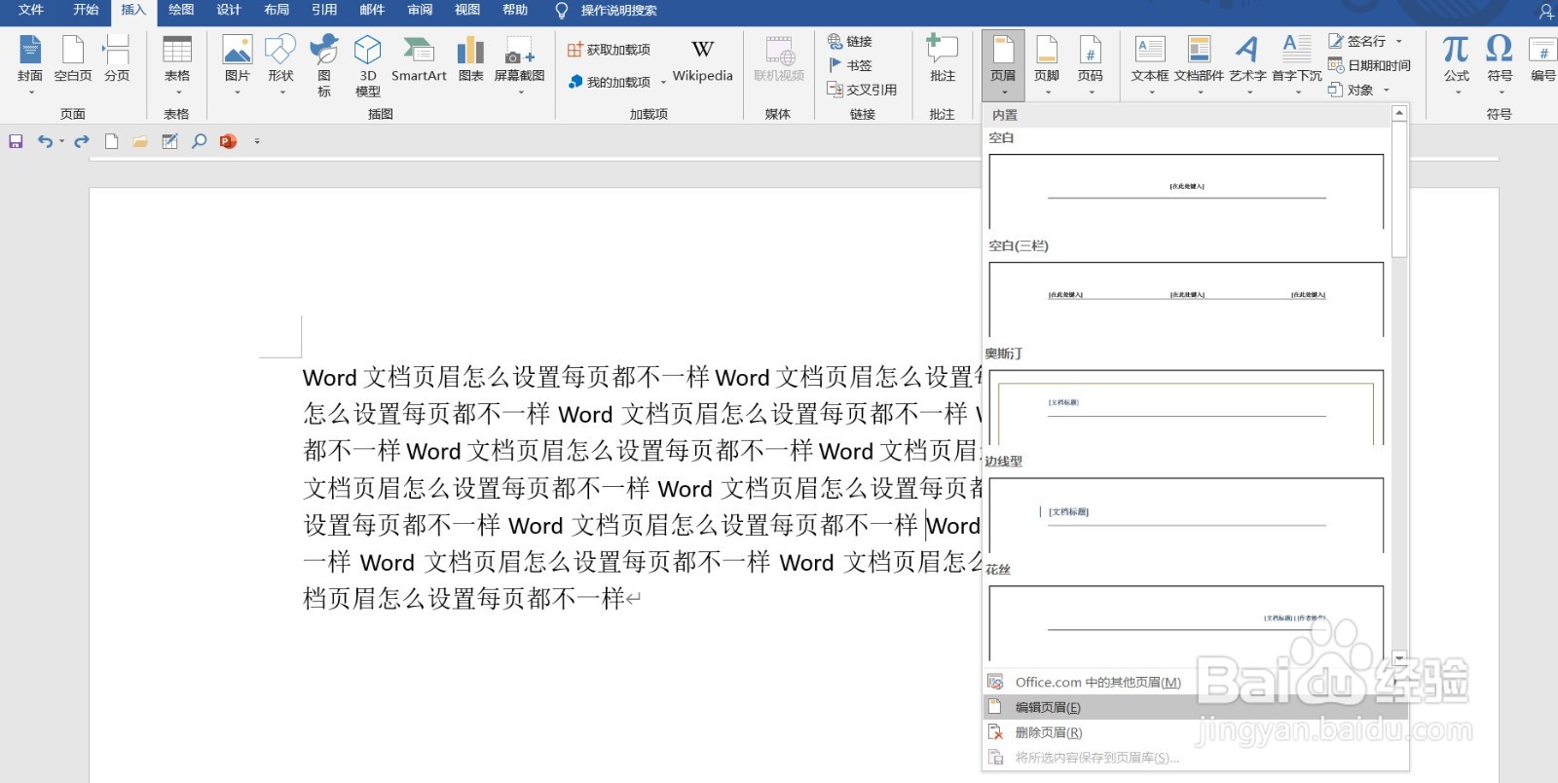Insert cross-reference (交叉引用)

(x=862, y=90)
